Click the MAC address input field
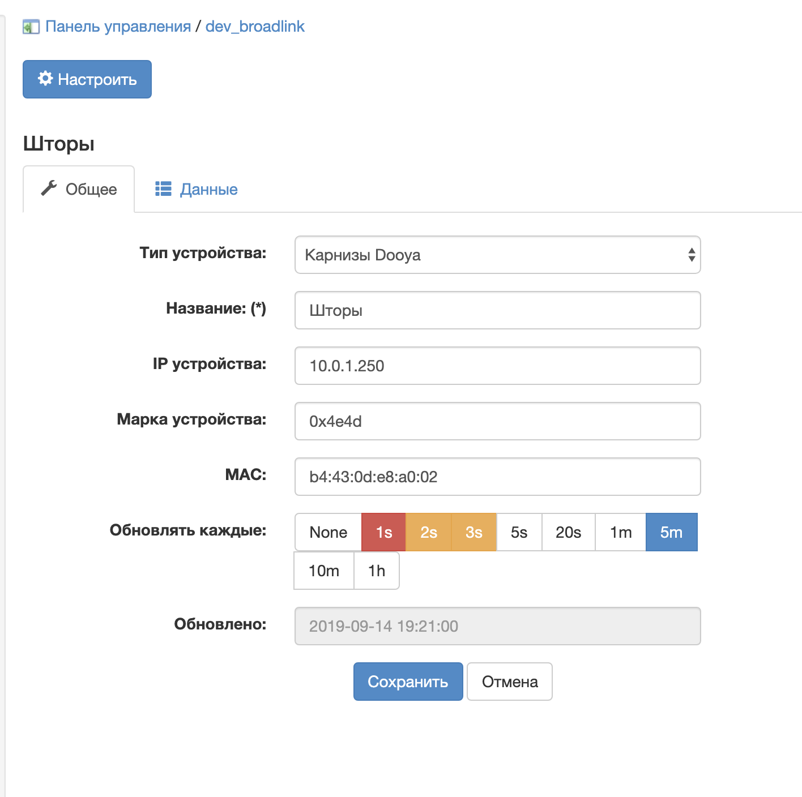The image size is (802, 797). click(x=497, y=477)
